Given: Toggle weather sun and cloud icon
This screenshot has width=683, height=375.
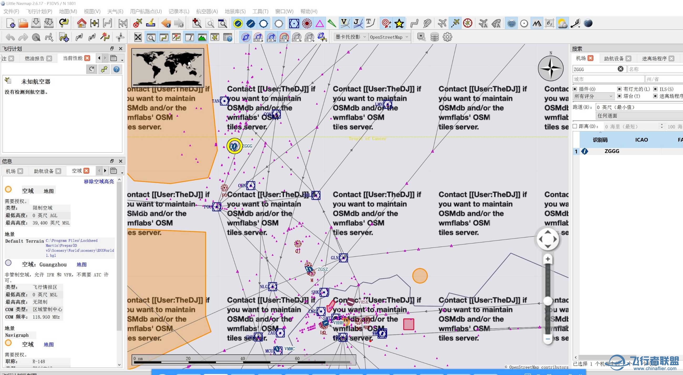Looking at the screenshot, I should tap(562, 23).
